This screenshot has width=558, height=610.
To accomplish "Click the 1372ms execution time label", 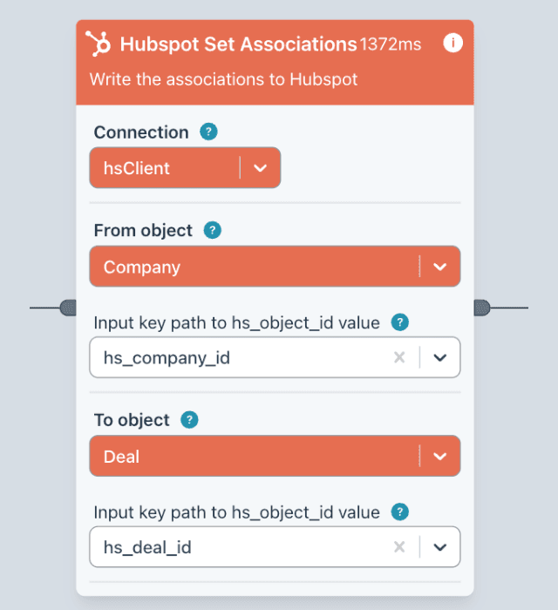I will click(x=391, y=44).
